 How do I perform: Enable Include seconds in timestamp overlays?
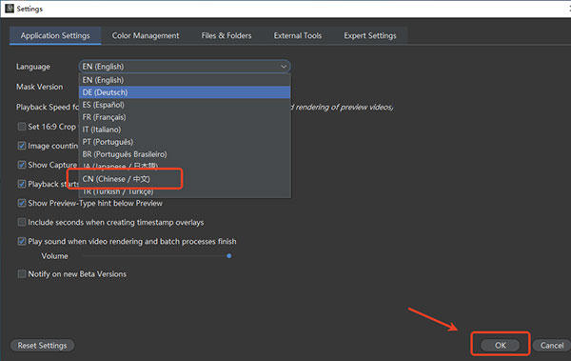click(22, 222)
